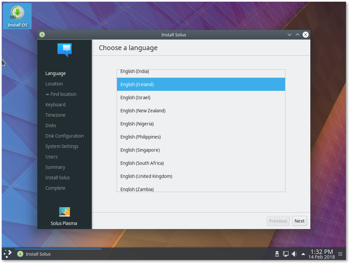Choose English (Zambia) language
Image resolution: width=349 pixels, height=263 pixels.
(201, 188)
